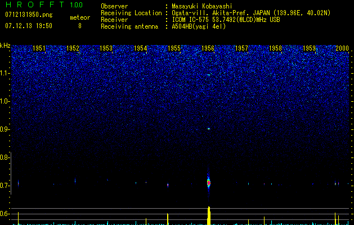Click the meteor count value 8
This screenshot has height=225, width=354.
(x=80, y=26)
